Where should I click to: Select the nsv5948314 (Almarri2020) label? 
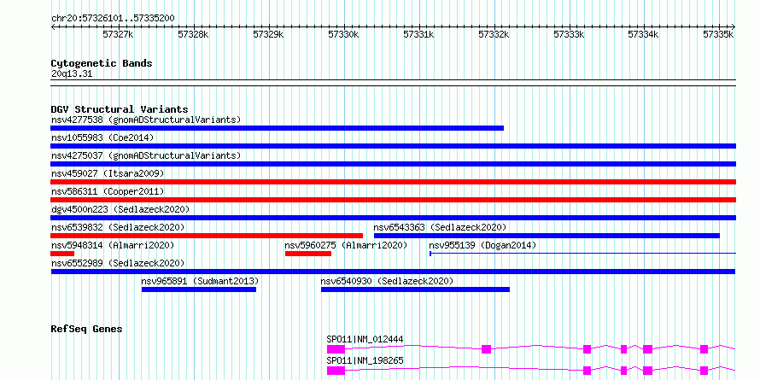[x=113, y=245]
